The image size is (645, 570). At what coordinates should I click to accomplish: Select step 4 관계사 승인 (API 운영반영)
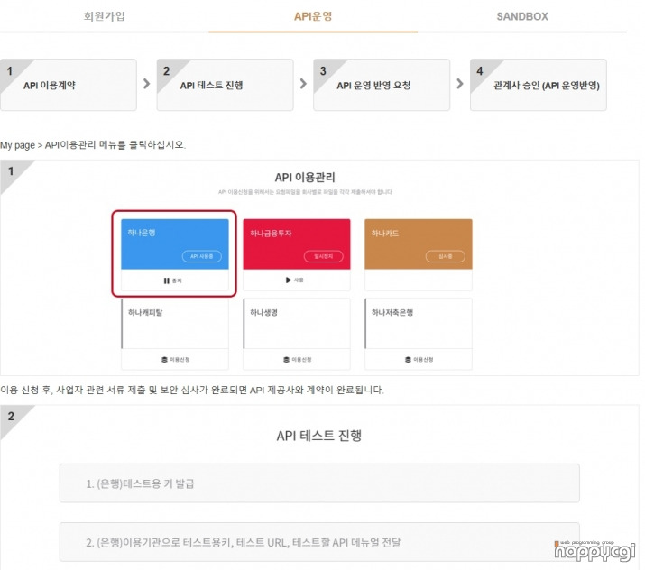(x=539, y=85)
